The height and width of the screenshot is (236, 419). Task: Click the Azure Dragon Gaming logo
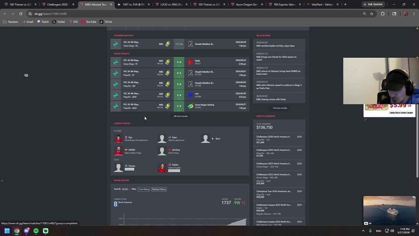[x=191, y=106]
